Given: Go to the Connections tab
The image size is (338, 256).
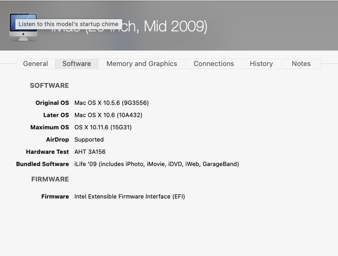Looking at the screenshot, I should [x=214, y=64].
